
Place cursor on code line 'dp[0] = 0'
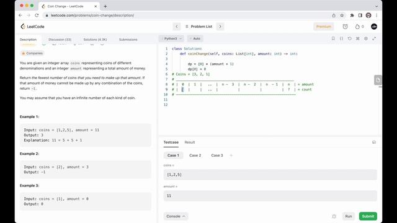click(x=197, y=69)
